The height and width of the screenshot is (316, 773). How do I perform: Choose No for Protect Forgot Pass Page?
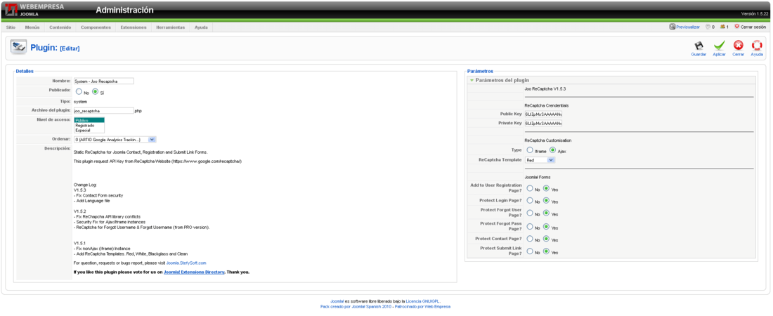click(x=529, y=227)
